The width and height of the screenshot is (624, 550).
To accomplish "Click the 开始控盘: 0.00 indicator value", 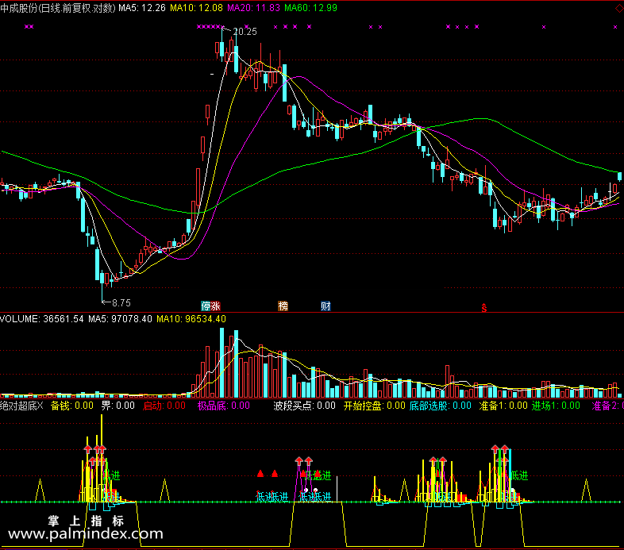I will pyautogui.click(x=375, y=406).
